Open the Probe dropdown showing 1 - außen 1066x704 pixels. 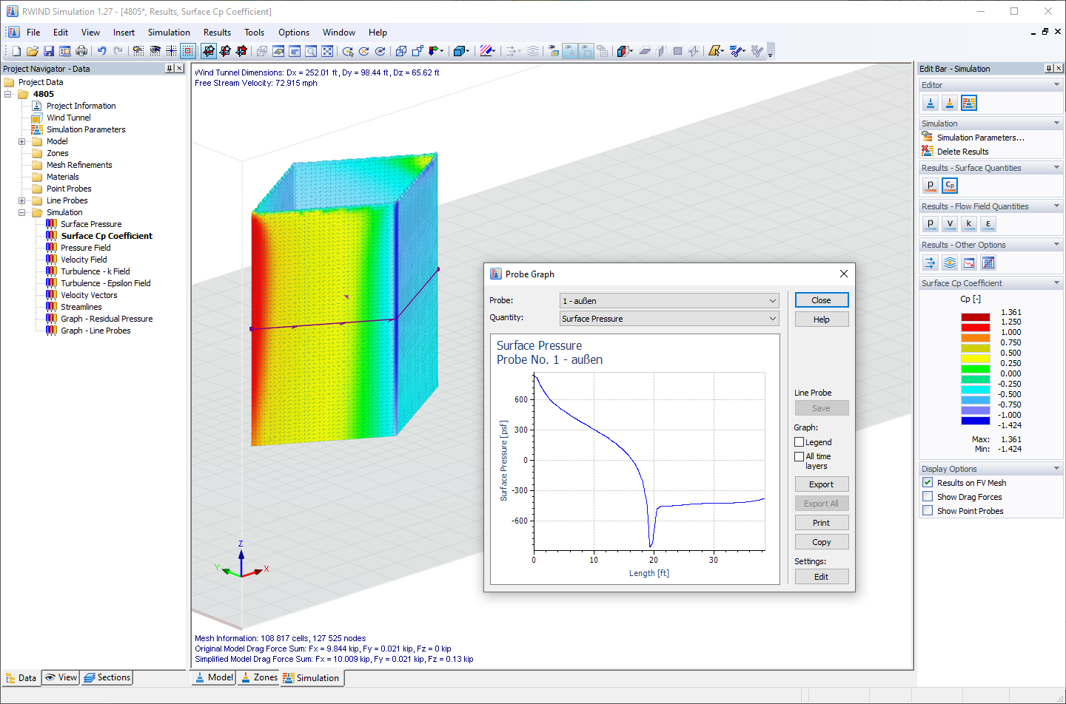pyautogui.click(x=773, y=300)
